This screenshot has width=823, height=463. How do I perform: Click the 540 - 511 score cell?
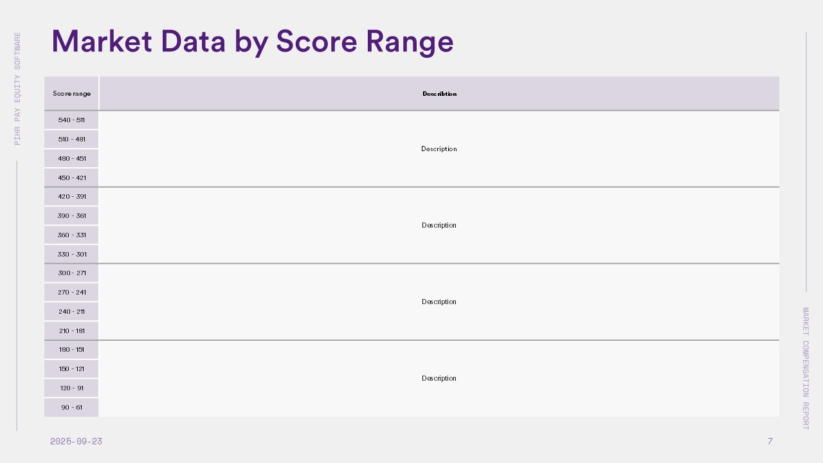[71, 120]
